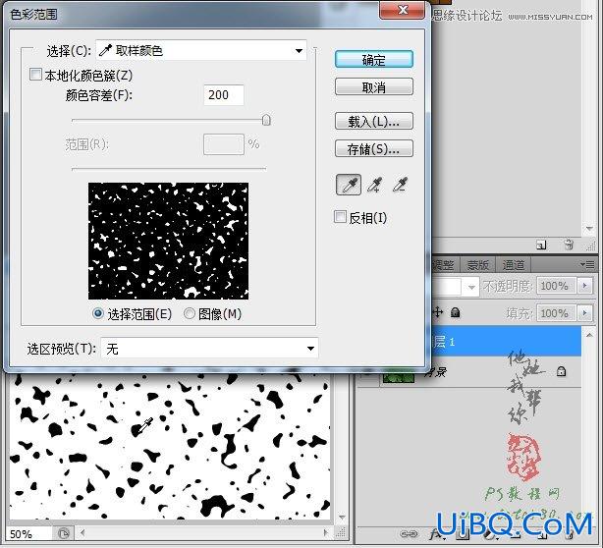Screen dimensions: 603x548
Task: Click the Save (存储) button
Action: pyautogui.click(x=374, y=148)
